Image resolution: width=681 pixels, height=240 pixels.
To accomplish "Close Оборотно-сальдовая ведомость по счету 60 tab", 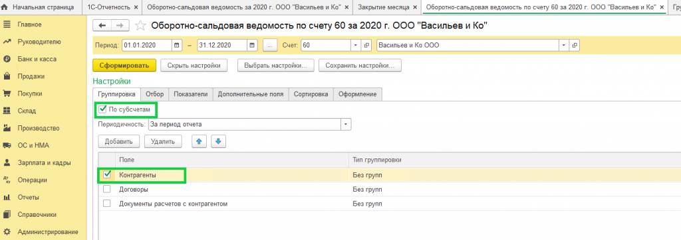I will 662,7.
